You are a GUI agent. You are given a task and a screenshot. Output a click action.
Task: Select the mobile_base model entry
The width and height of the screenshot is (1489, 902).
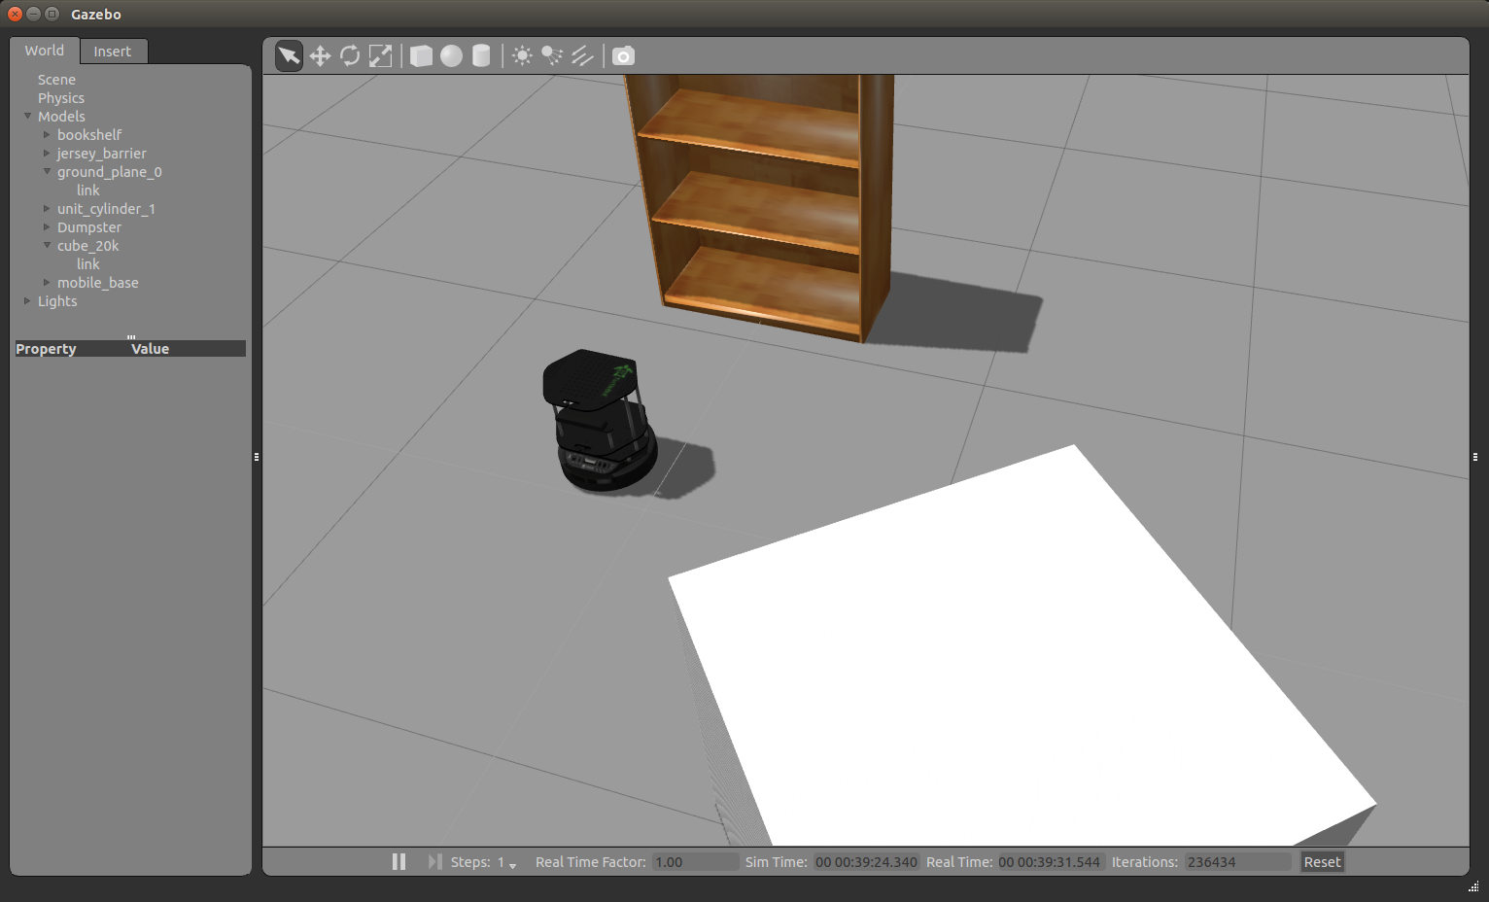[98, 283]
